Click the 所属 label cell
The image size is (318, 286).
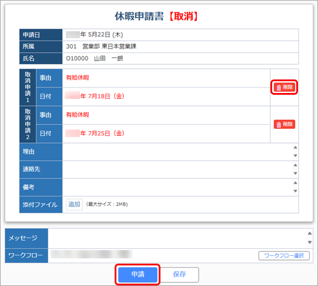(41, 46)
